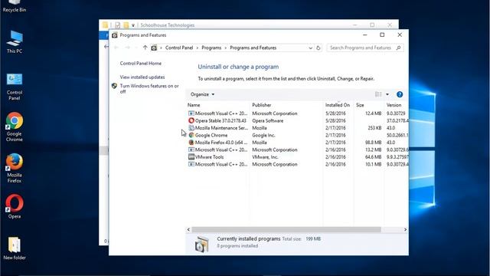The image size is (490, 276).
Task: Click the horizontal scrollbar right arrow
Action: pyautogui.click(x=405, y=230)
